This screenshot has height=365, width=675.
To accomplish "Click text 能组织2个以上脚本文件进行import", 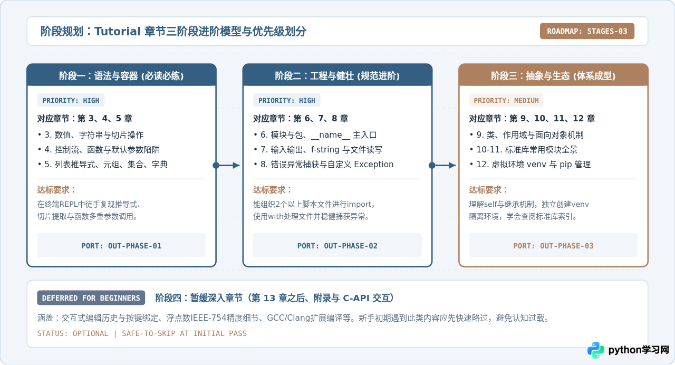I will point(314,205).
